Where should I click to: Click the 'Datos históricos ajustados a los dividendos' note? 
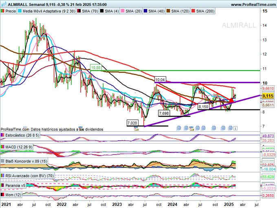(x=67, y=129)
